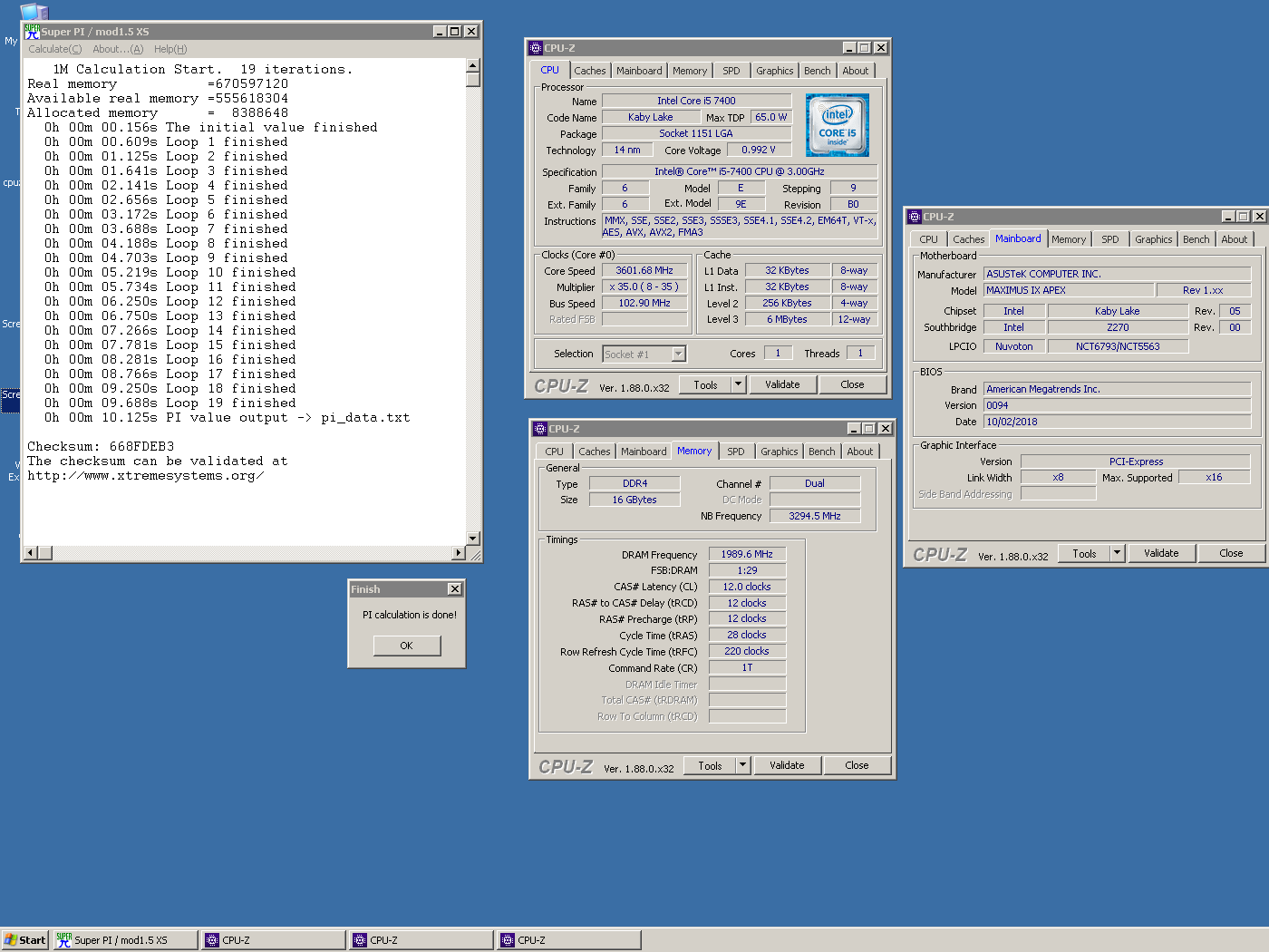Select Bench tab in CPU-Z CPU window

point(817,71)
